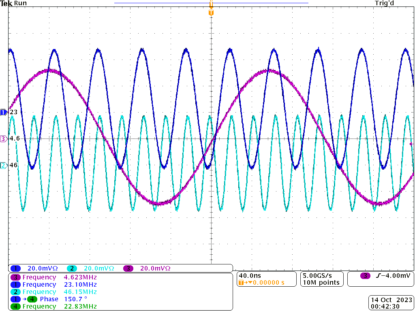Image resolution: width=415 pixels, height=311 pixels.
Task: Select the cyan channel 2 badge
Action: tap(72, 268)
